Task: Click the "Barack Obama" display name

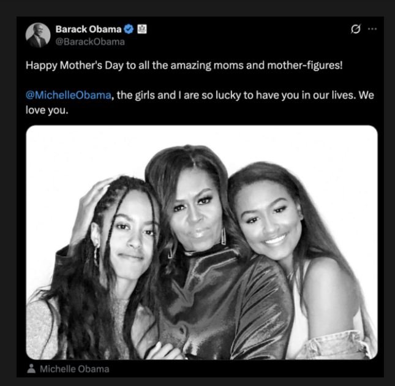Action: click(88, 29)
